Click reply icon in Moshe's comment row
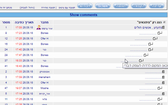168x105 pixels. 160,88
